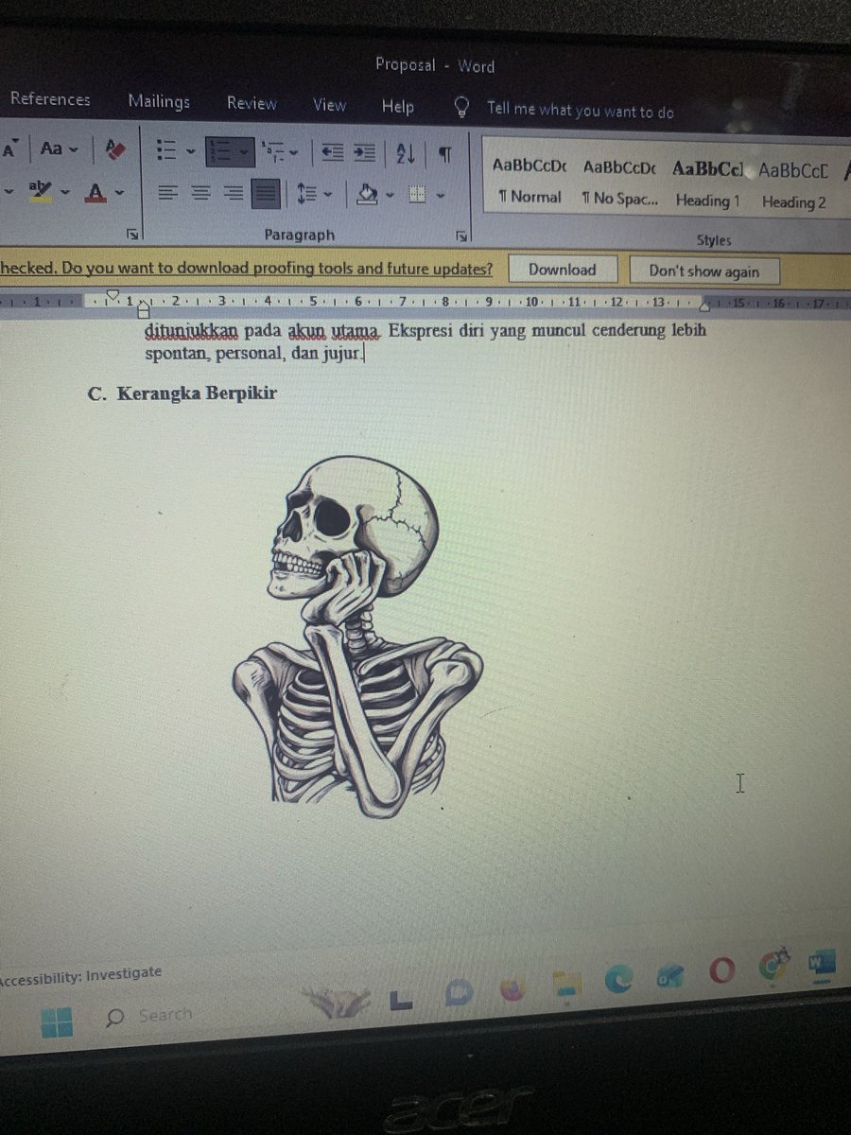This screenshot has width=851, height=1135.
Task: Apply the red font color
Action: coord(95,193)
